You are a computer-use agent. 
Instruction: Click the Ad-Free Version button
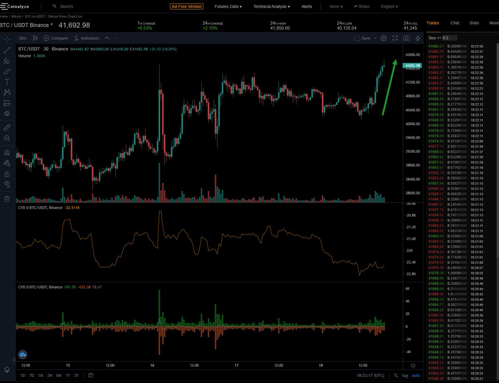tap(187, 7)
